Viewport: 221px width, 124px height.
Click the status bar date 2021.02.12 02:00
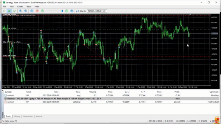coord(155,121)
